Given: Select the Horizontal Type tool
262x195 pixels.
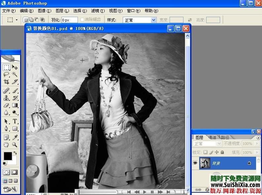Looking at the screenshot, I should coord(15,121).
